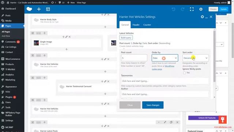Screen dimensions: 234x132
Task: Click the Preview button
Action: click(x=213, y=9)
